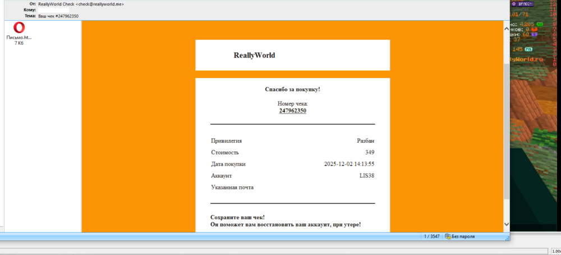Screen dimensions: 561x255
Task: Click the Дата покупки label
Action: pyautogui.click(x=228, y=164)
